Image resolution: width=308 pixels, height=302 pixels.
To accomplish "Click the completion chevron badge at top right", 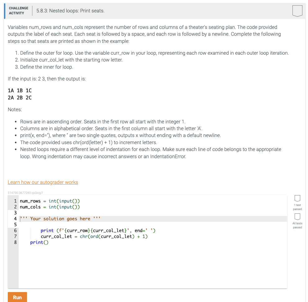I will pyautogui.click(x=297, y=11).
